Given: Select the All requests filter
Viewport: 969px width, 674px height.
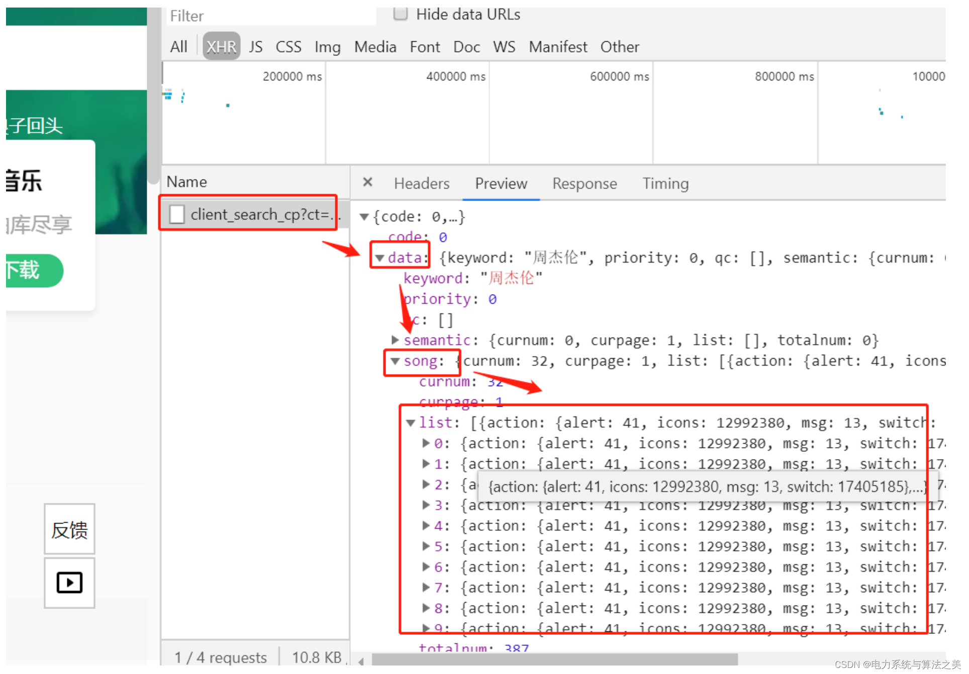Looking at the screenshot, I should 178,46.
